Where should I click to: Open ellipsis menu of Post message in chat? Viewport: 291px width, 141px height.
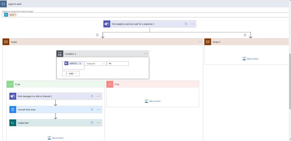[x=98, y=96]
